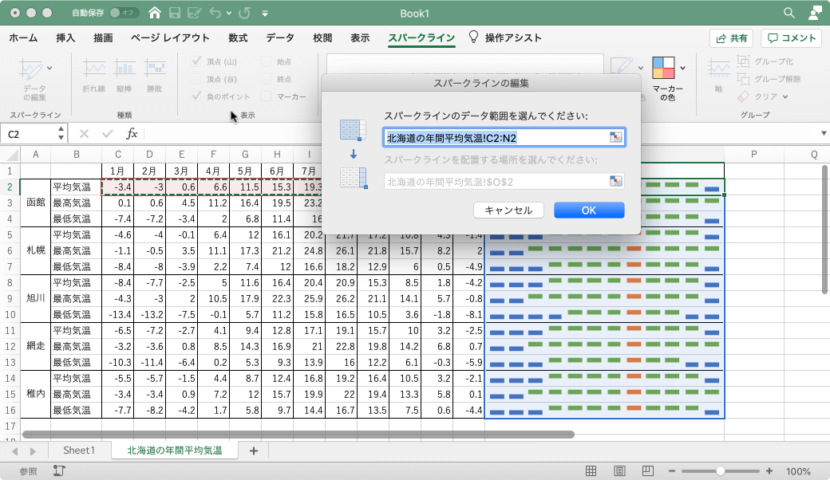Viewport: 830px width, 480px height.
Task: Toggle the High Point checkbox
Action: pyautogui.click(x=196, y=61)
